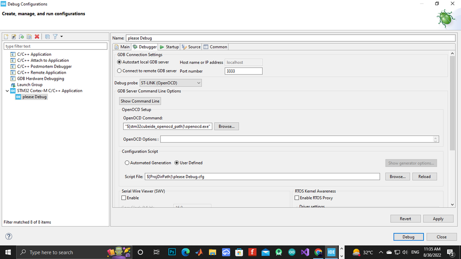461x259 pixels.
Task: Open Google Chrome from taskbar
Action: 318,252
